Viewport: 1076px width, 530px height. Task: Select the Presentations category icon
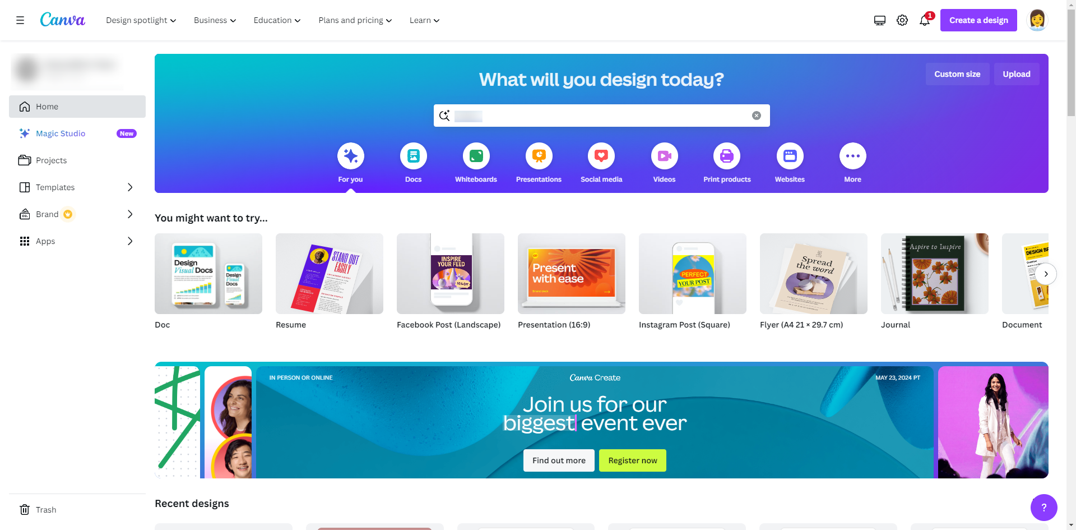539,156
